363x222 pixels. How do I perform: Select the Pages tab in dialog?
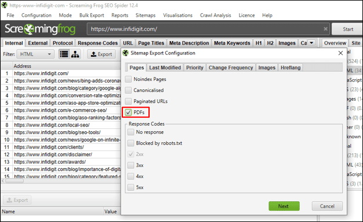pyautogui.click(x=137, y=68)
